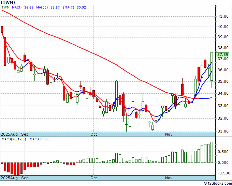Click the 32.00 price axis label
The width and height of the screenshot is (232, 186).
pos(223,118)
